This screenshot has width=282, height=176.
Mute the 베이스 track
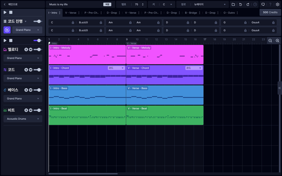coord(31,90)
